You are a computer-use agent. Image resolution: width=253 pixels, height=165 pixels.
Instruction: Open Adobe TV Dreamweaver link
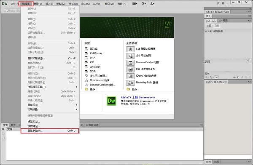(138, 98)
